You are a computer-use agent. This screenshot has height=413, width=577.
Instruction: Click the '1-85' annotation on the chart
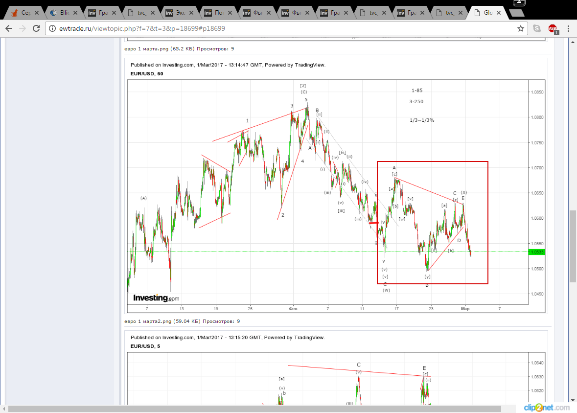pyautogui.click(x=417, y=90)
